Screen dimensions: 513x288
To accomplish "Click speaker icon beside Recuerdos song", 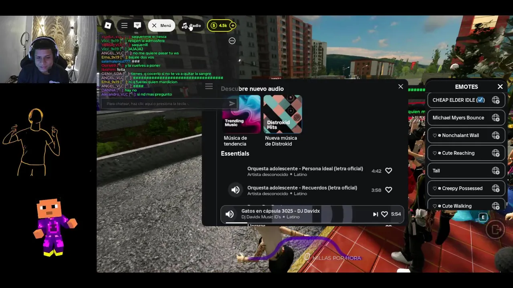I will 235,190.
